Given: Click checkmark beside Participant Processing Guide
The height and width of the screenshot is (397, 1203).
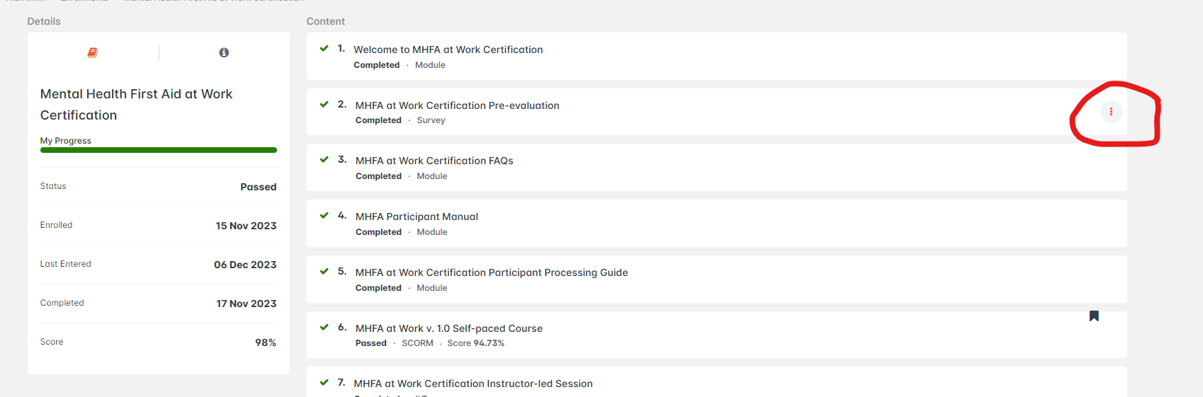Looking at the screenshot, I should [324, 272].
